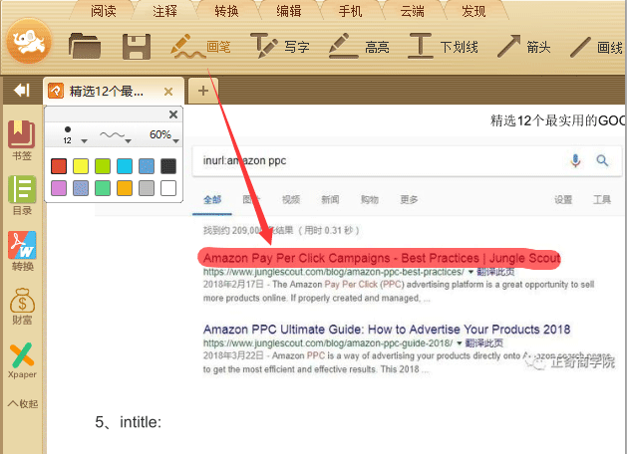Select the 高亮 highlight tool
The width and height of the screenshot is (627, 454).
(x=359, y=47)
